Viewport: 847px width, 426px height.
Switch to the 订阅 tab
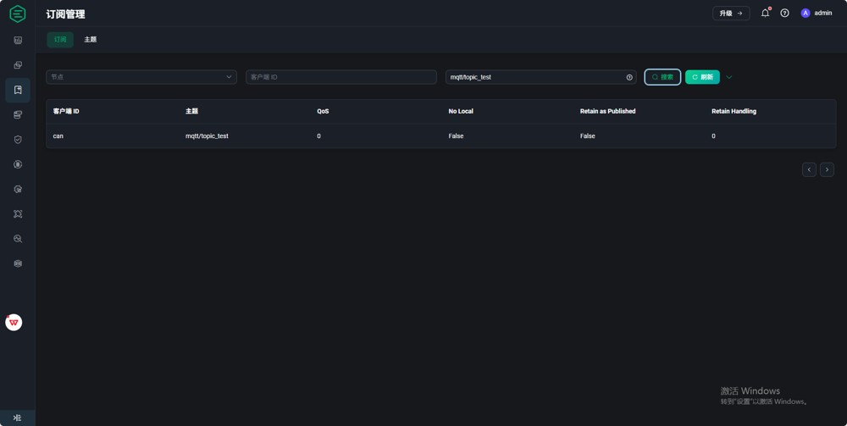[60, 40]
